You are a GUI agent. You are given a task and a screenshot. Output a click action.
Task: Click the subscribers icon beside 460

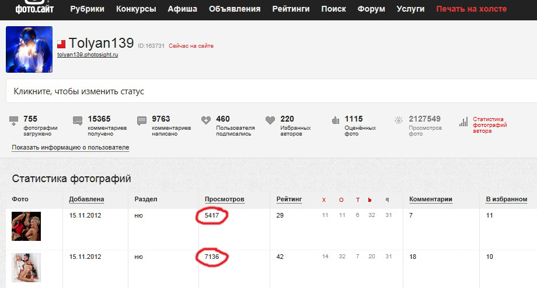(x=205, y=121)
